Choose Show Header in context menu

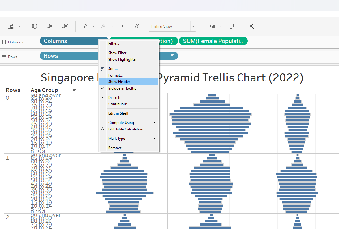[119, 82]
